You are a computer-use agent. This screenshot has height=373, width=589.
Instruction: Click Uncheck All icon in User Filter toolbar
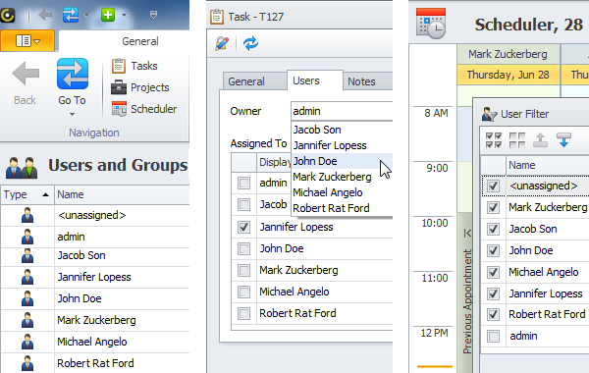[x=517, y=140]
